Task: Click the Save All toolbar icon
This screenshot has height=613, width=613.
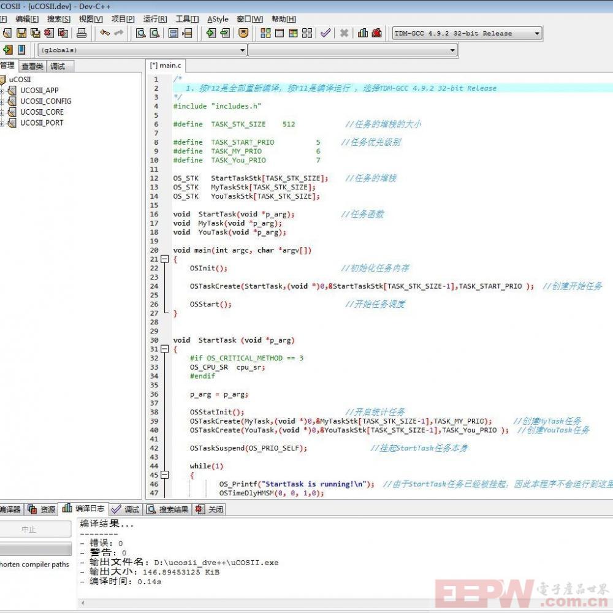Action: point(35,33)
